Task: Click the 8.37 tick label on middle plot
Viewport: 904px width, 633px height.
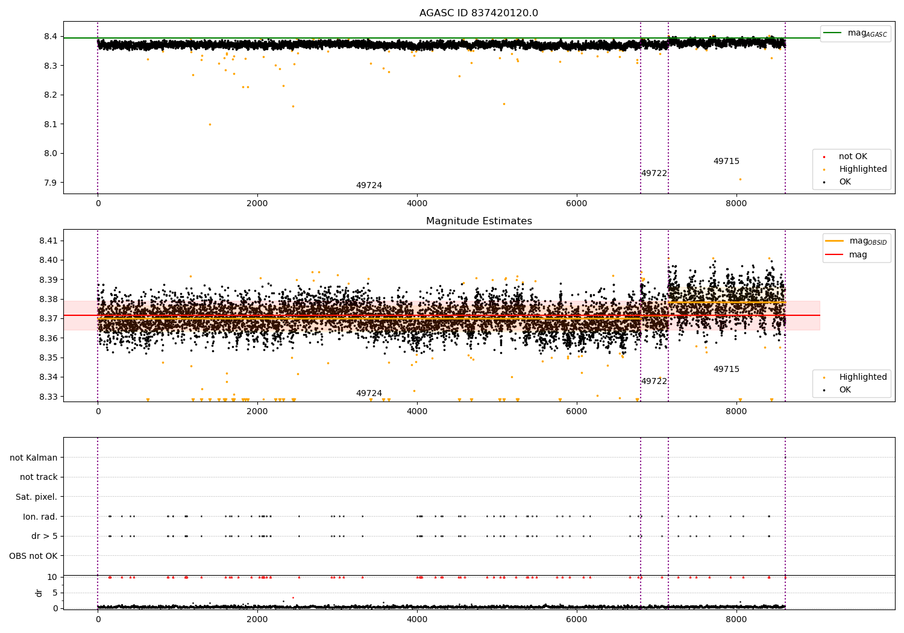Action: pos(48,319)
